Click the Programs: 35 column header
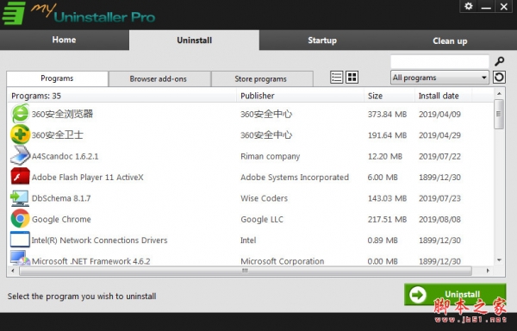The width and height of the screenshot is (517, 331). (121, 96)
